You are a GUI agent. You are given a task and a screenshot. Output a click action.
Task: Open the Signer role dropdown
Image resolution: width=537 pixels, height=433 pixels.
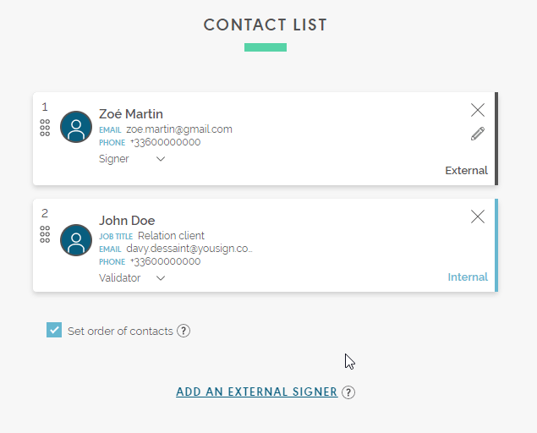pos(132,159)
